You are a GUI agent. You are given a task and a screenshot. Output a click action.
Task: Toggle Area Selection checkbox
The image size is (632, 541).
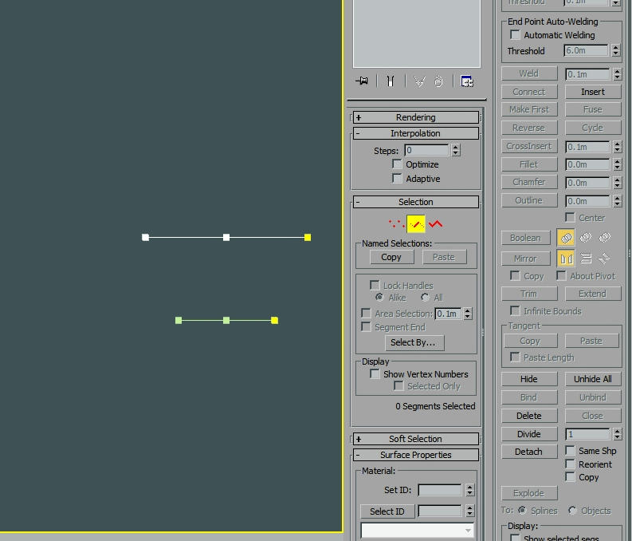366,313
